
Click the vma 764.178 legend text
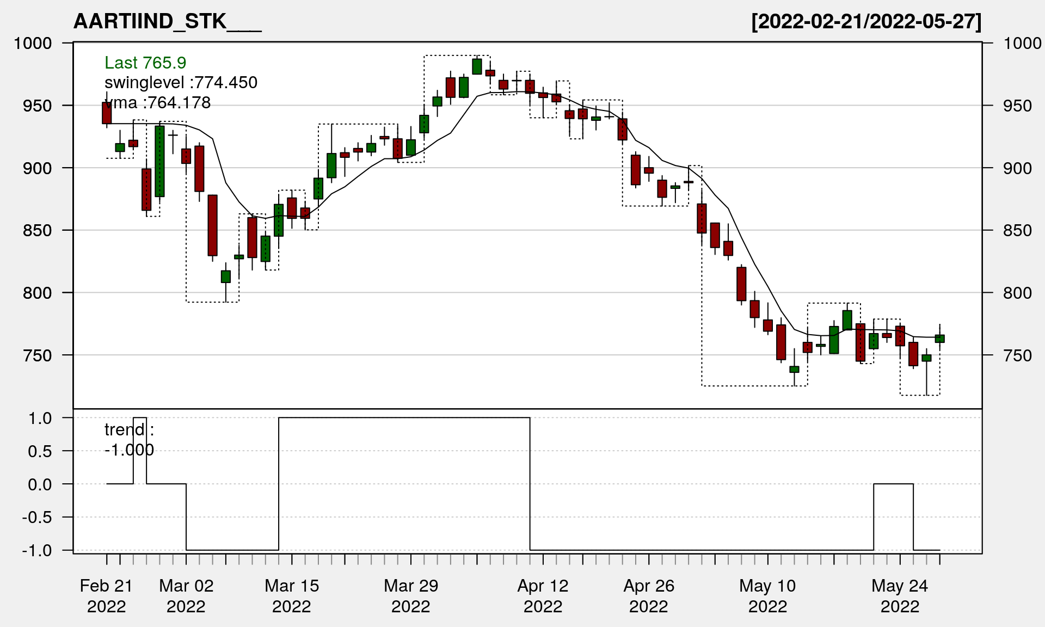[x=157, y=103]
